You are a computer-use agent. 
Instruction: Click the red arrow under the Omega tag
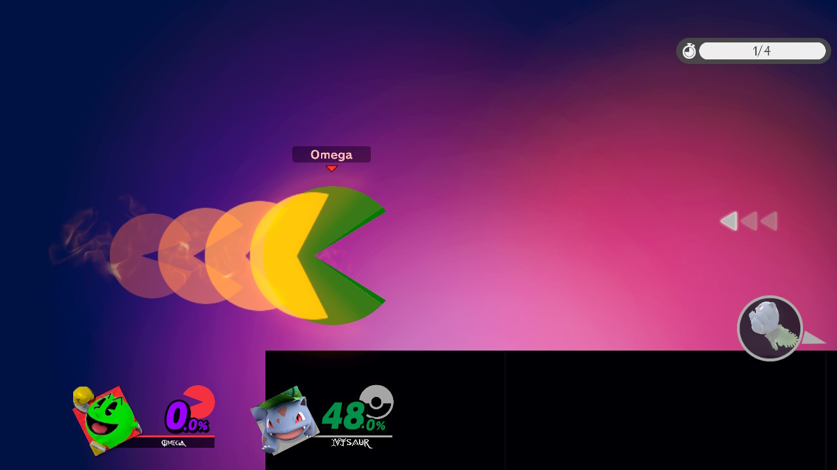332,168
